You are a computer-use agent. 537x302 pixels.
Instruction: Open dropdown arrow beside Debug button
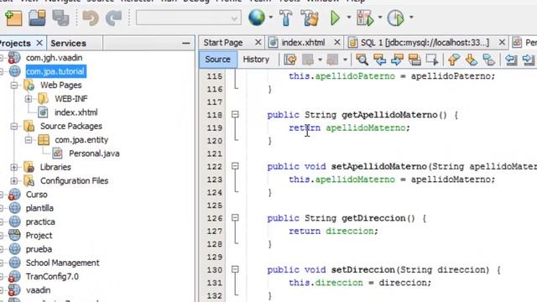380,17
